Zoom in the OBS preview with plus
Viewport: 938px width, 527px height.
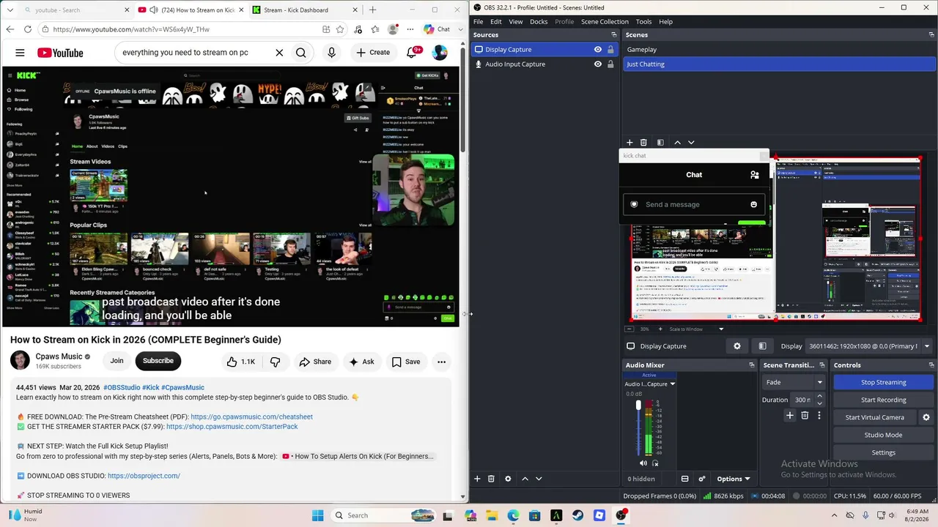(660, 329)
